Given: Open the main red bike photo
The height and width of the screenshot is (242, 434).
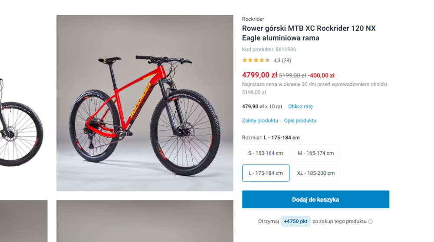Looking at the screenshot, I should point(145,103).
